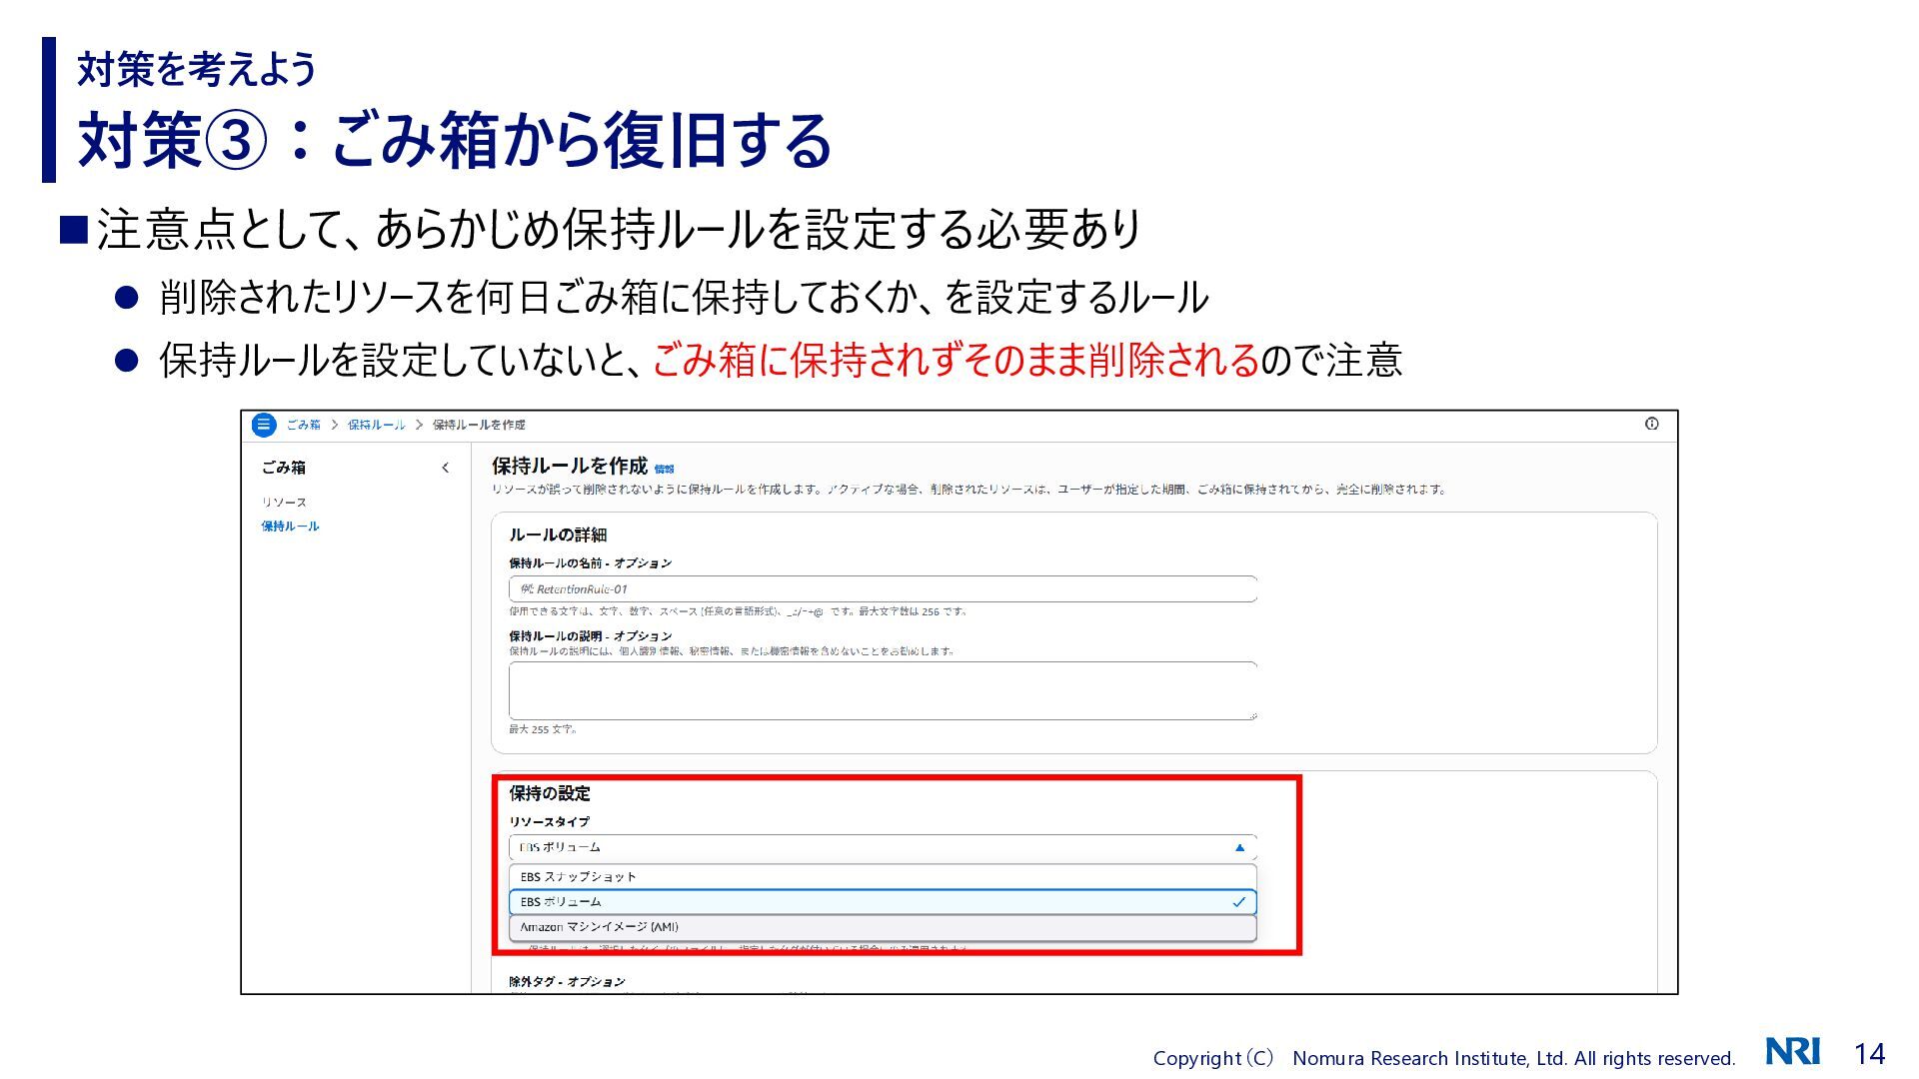Viewport: 1919px width, 1079px height.
Task: Select 保持ルール in the sidebar
Action: pyautogui.click(x=290, y=527)
